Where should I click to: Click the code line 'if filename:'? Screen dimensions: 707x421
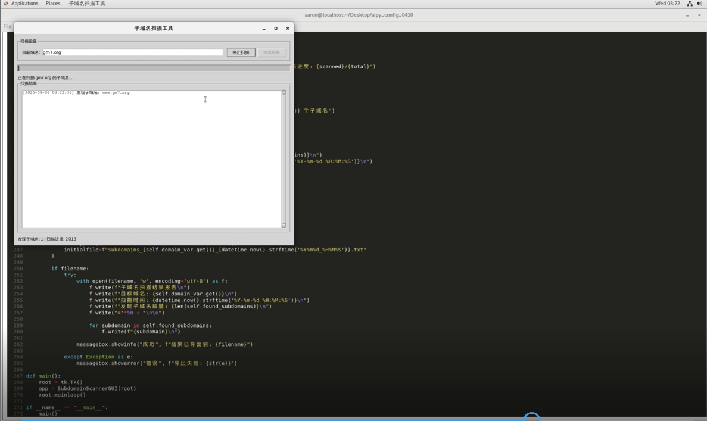click(x=70, y=269)
